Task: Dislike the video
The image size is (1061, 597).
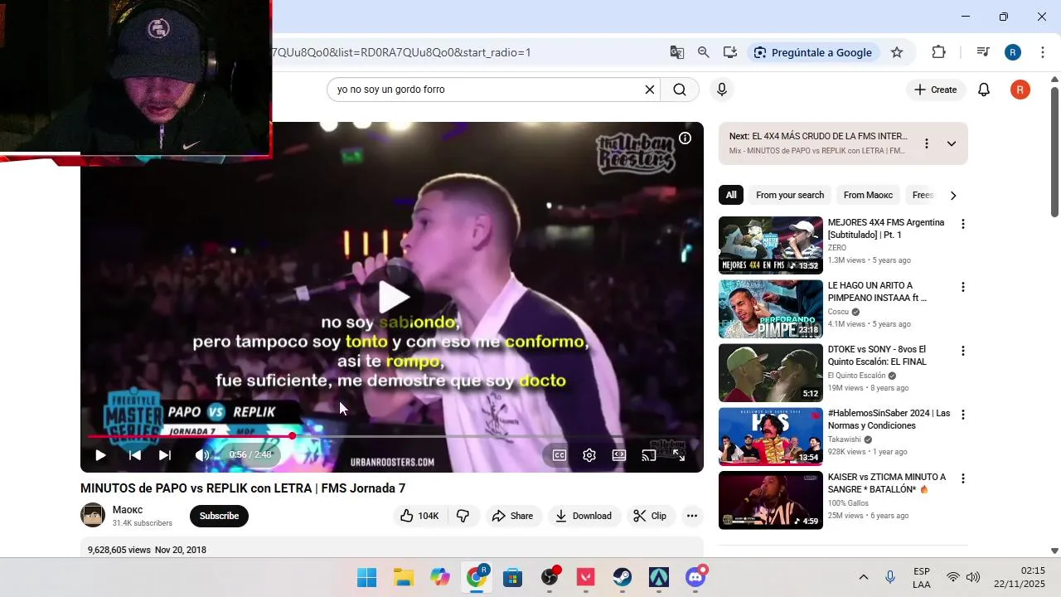Action: click(x=463, y=516)
